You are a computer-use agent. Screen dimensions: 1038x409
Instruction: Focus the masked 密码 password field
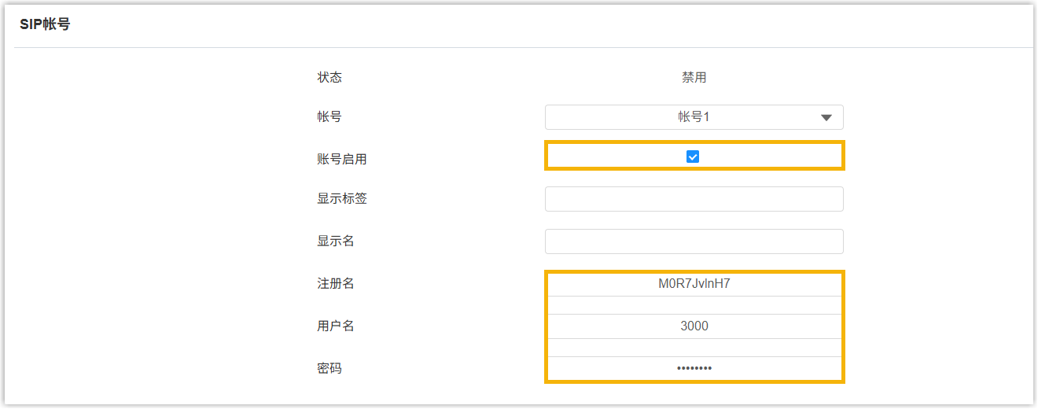(694, 368)
